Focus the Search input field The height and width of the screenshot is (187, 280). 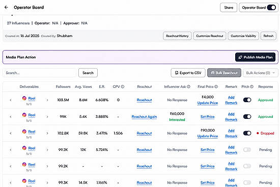(x=40, y=73)
